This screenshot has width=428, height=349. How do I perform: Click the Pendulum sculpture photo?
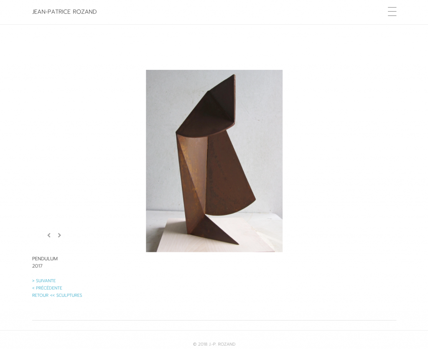pos(214,161)
